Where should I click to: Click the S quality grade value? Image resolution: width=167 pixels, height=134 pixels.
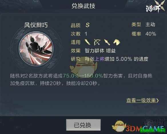pyautogui.click(x=88, y=25)
